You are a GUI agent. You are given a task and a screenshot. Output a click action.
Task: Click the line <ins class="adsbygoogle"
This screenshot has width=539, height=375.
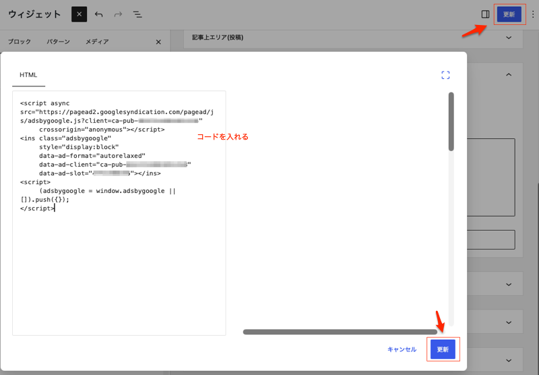(65, 138)
